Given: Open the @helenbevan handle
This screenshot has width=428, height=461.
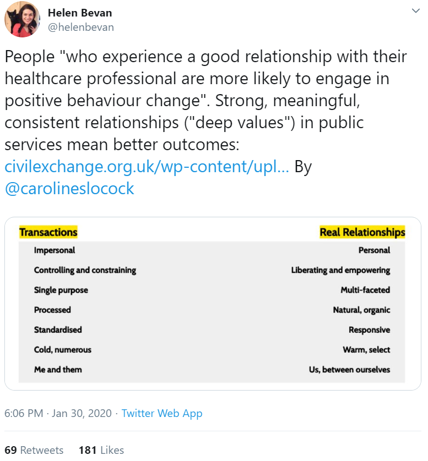Looking at the screenshot, I should coord(80,27).
